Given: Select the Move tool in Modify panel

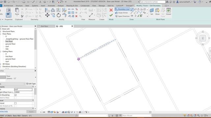Looking at the screenshot, I should point(47,15).
